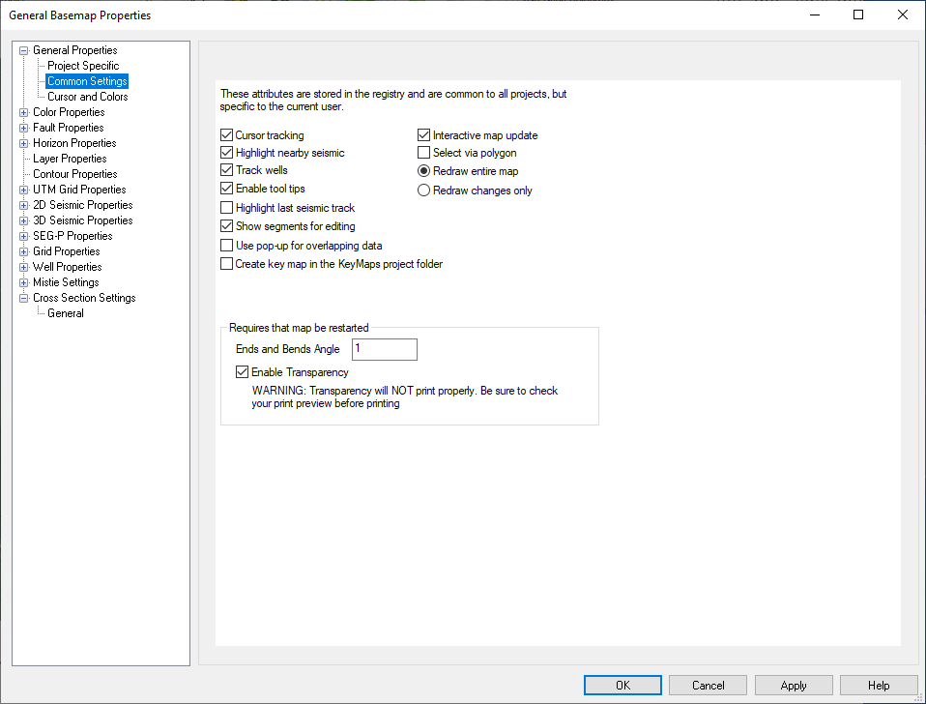Open Layer Properties in the tree
This screenshot has height=704, width=926.
(70, 159)
